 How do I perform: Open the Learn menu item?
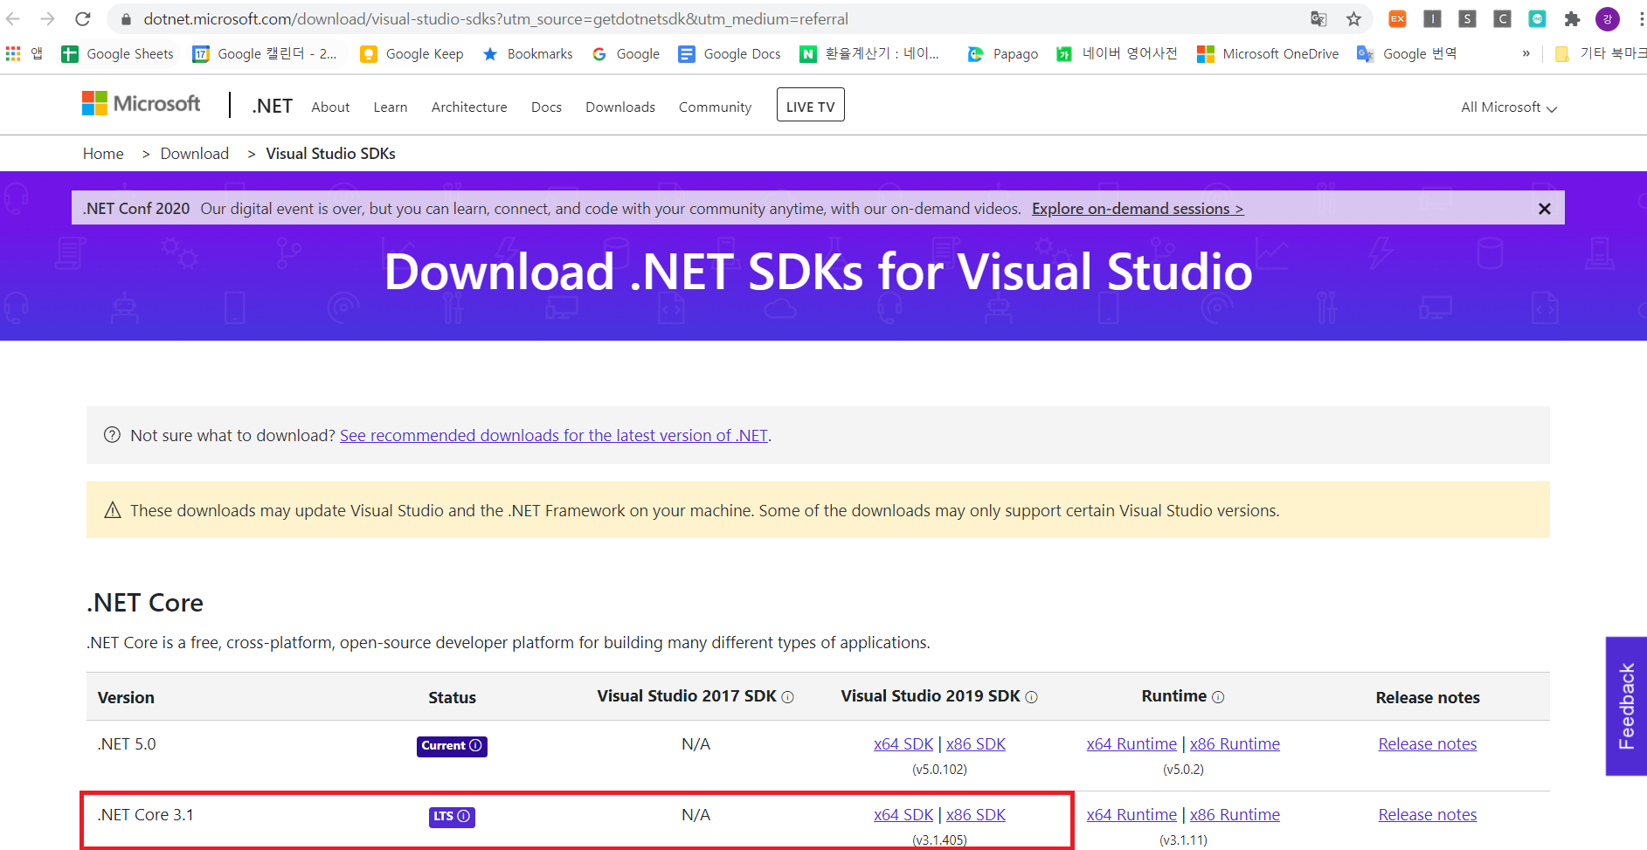click(391, 107)
